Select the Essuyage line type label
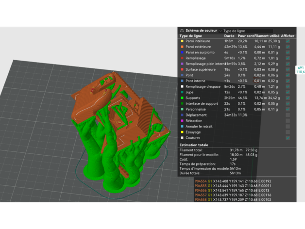 pyautogui.click(x=194, y=132)
